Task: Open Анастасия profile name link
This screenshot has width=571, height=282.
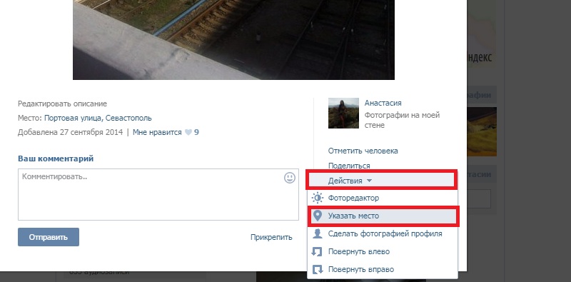Action: [383, 103]
